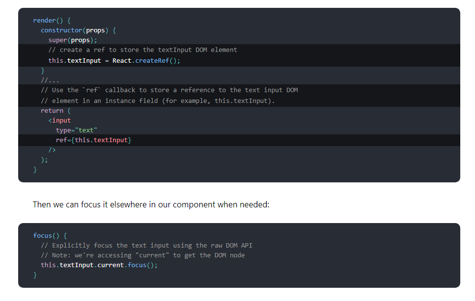Click the paragraph 'Then we can focus it elsewhere'

click(x=151, y=204)
